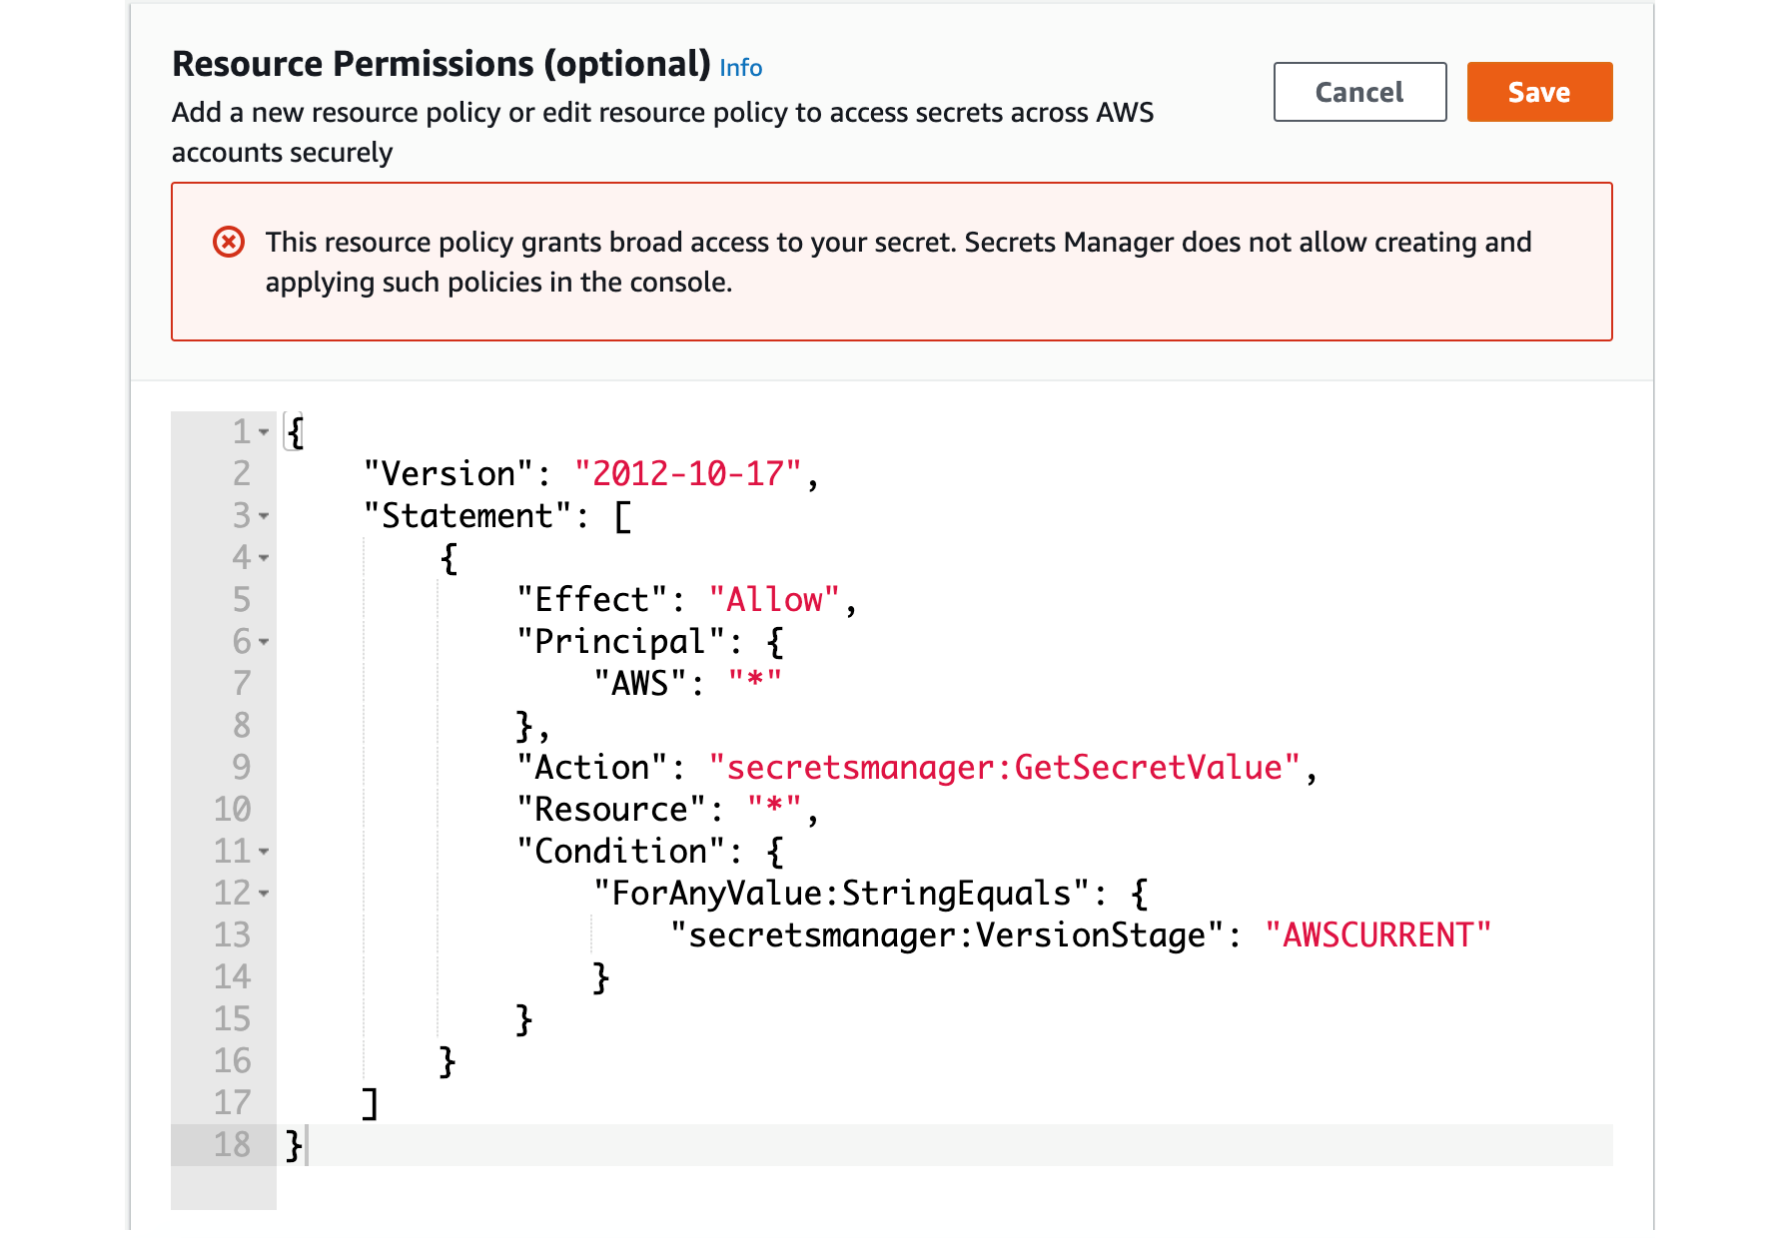This screenshot has width=1780, height=1238.
Task: Open the Info link next to Resource Permissions
Action: [x=741, y=67]
